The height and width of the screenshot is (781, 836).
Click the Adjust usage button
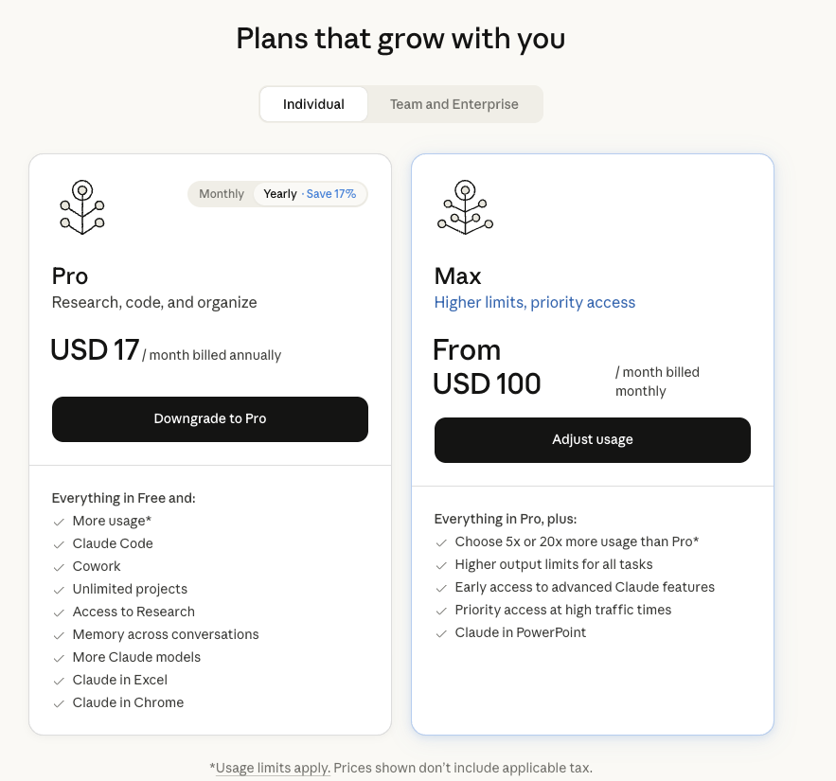[592, 440]
